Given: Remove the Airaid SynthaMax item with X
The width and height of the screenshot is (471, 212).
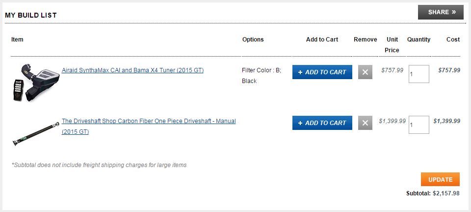Looking at the screenshot, I should (365, 72).
